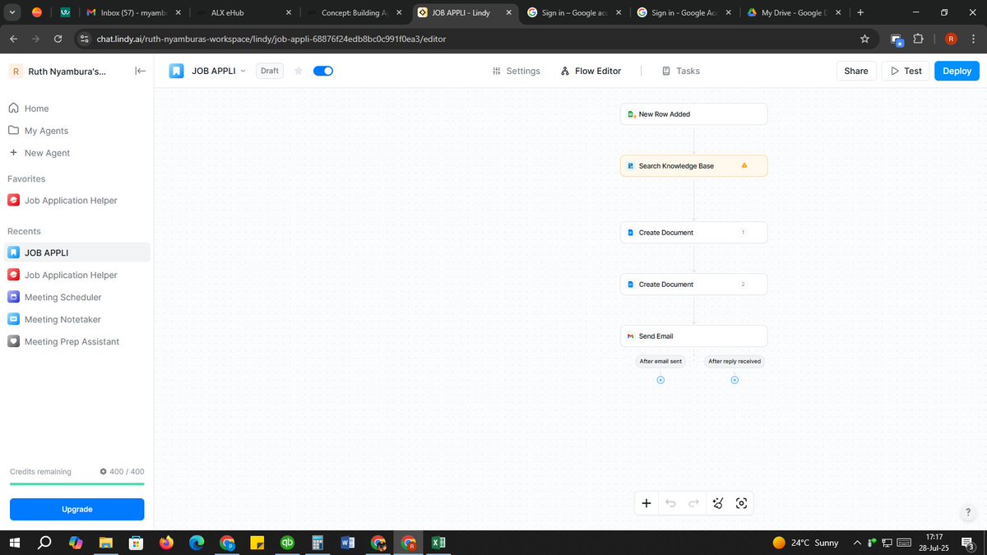This screenshot has height=555, width=987.
Task: Select the Flow Editor tab
Action: [591, 71]
